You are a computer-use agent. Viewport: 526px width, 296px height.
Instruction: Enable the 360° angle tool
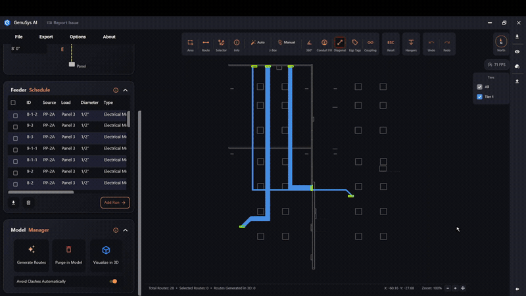click(x=309, y=45)
